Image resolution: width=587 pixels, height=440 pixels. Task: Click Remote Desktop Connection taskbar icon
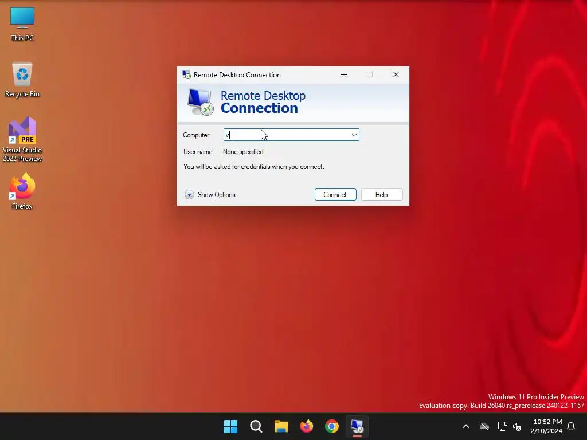click(357, 426)
